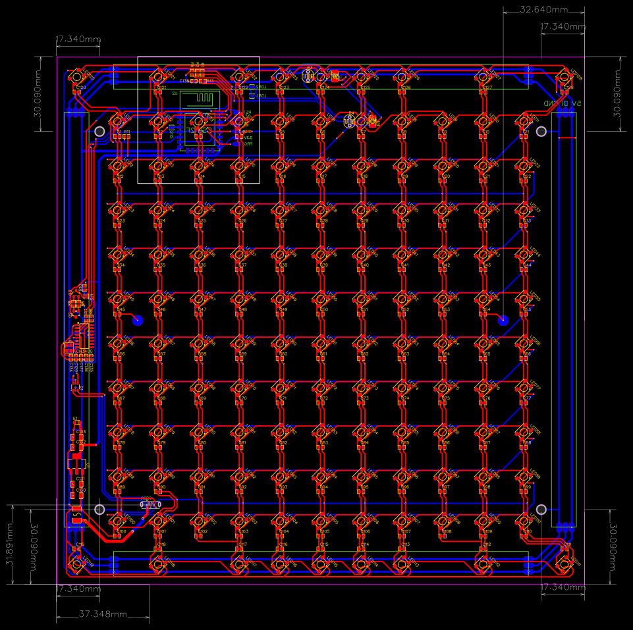Click the blue via near LED145

click(138, 321)
